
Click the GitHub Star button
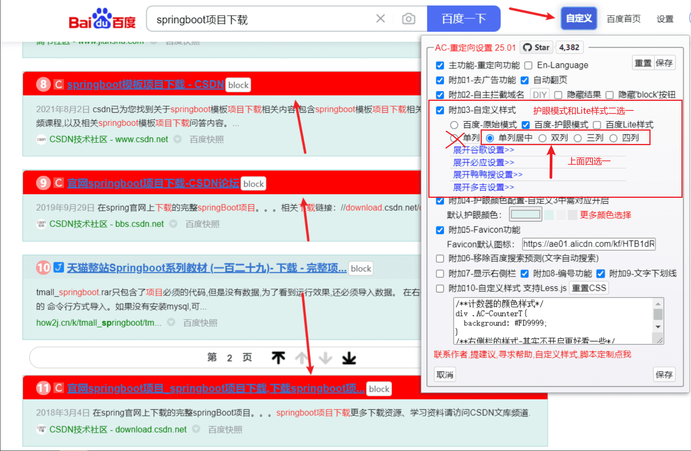tap(536, 47)
